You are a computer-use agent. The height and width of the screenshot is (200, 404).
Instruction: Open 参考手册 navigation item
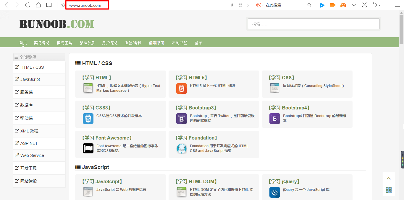87,43
